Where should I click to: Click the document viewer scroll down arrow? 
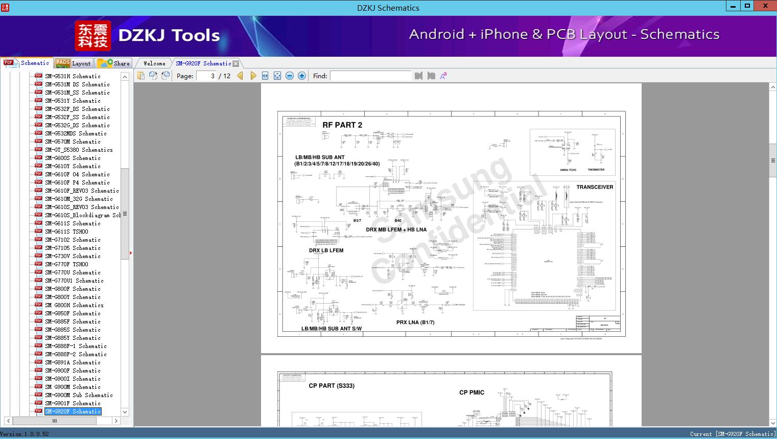pyautogui.click(x=773, y=423)
